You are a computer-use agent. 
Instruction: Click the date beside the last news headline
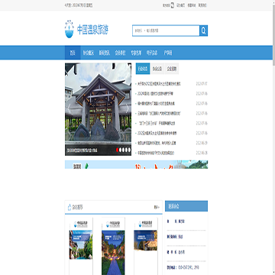point(202,153)
